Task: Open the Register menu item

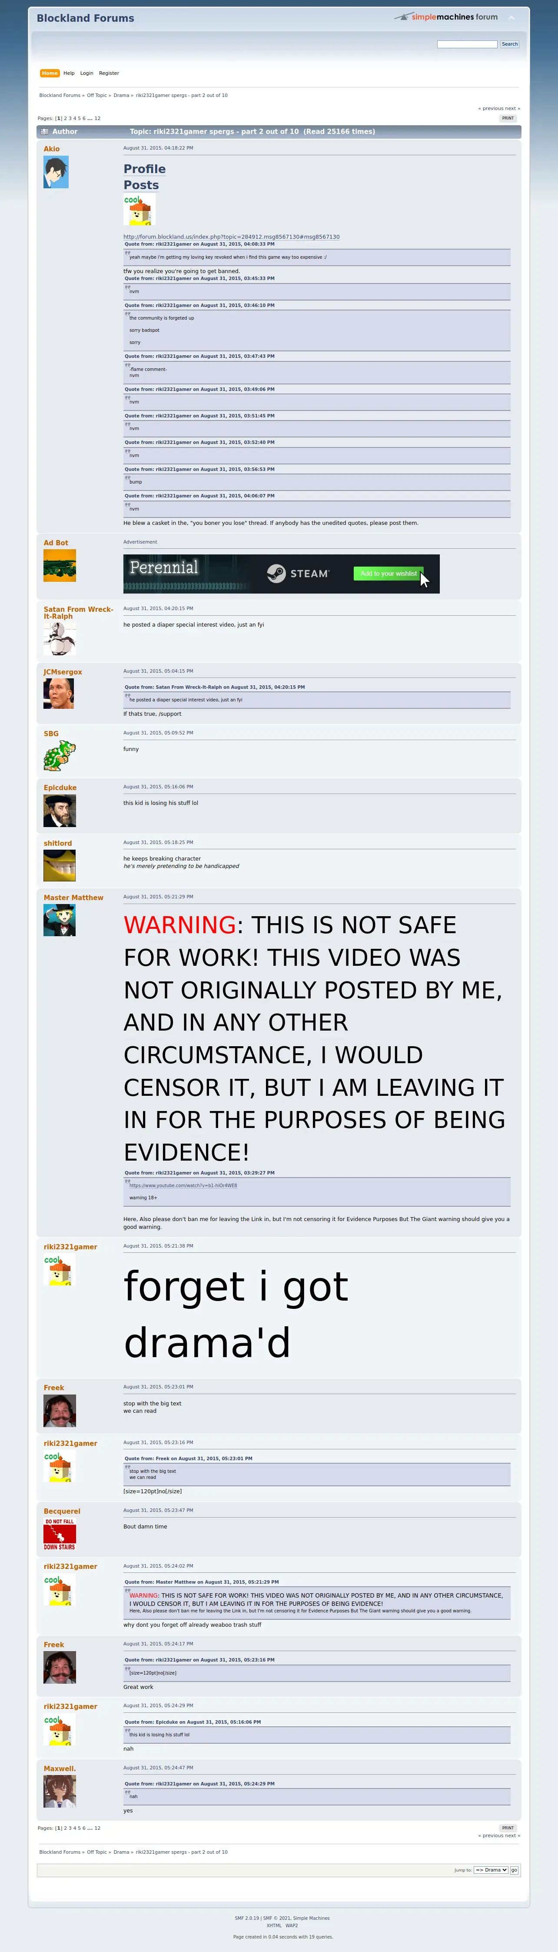Action: click(x=109, y=73)
